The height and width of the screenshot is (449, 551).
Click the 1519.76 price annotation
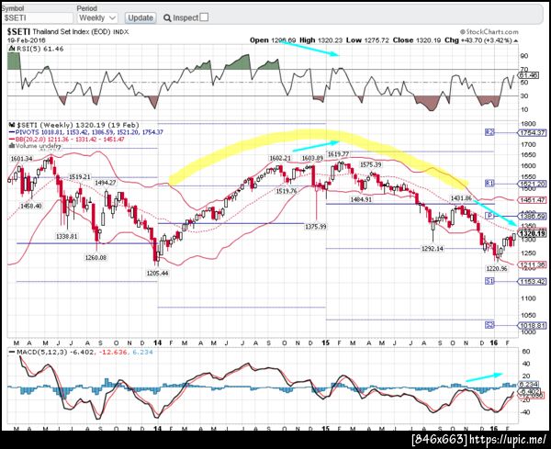287,191
